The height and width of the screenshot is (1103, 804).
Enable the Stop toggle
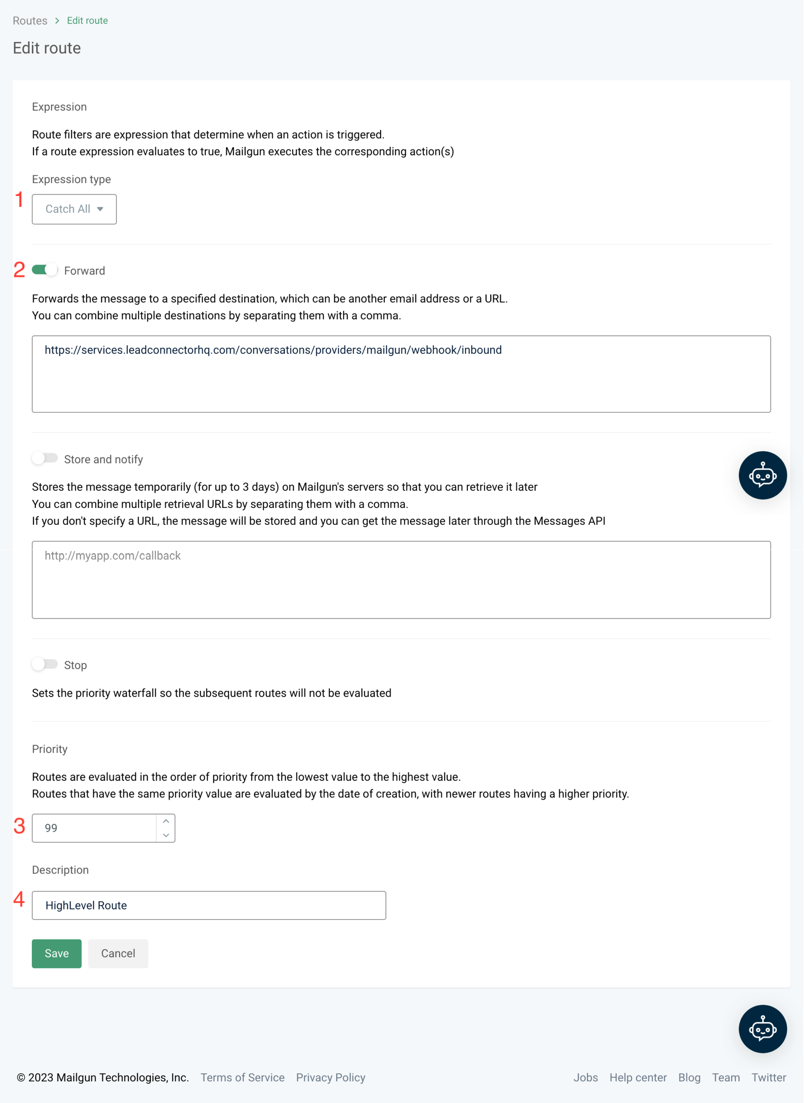(44, 664)
